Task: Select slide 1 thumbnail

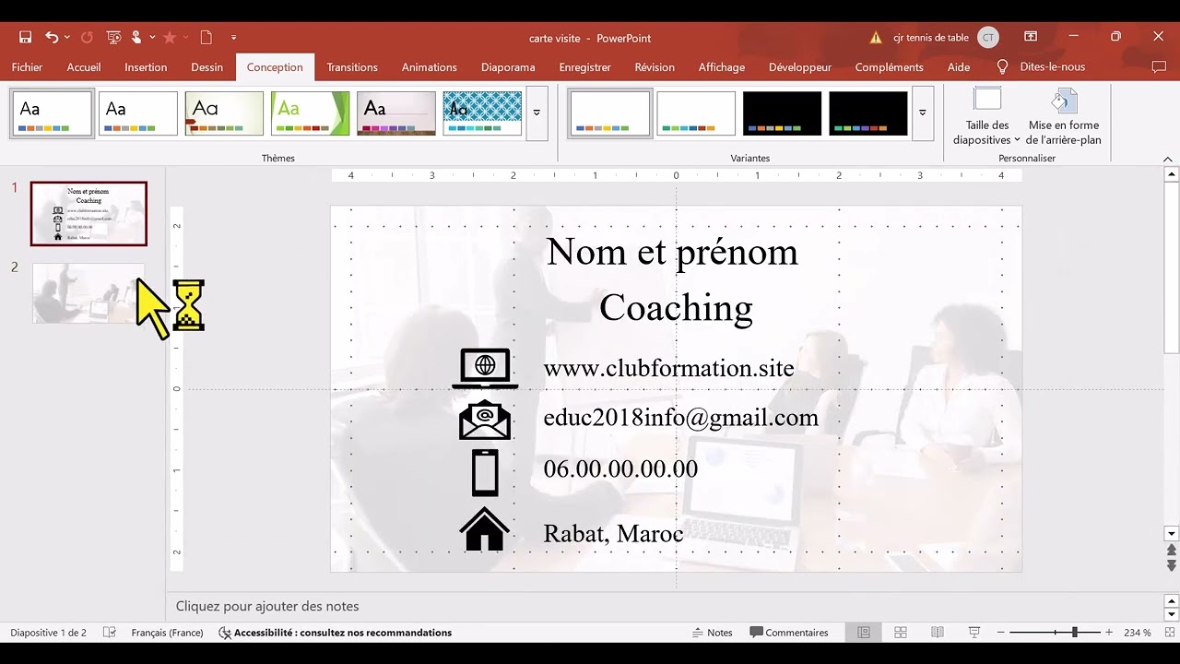Action: click(88, 214)
